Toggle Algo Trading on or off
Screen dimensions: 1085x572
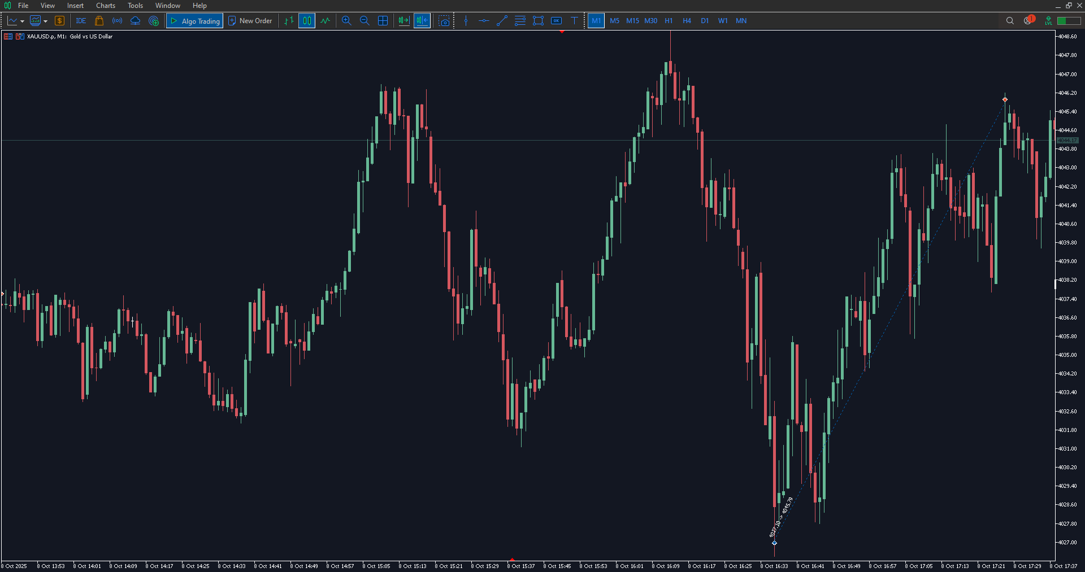click(195, 21)
